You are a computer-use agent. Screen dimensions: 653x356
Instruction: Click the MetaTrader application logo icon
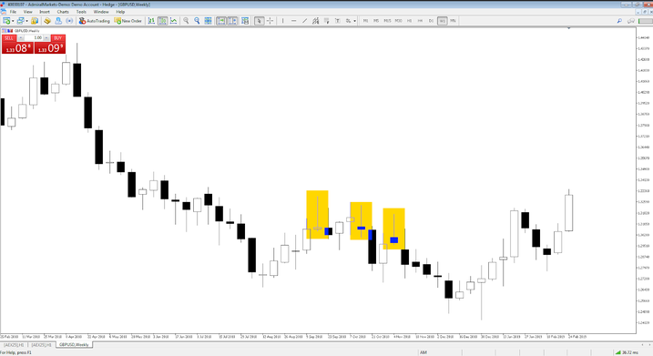[3, 5]
